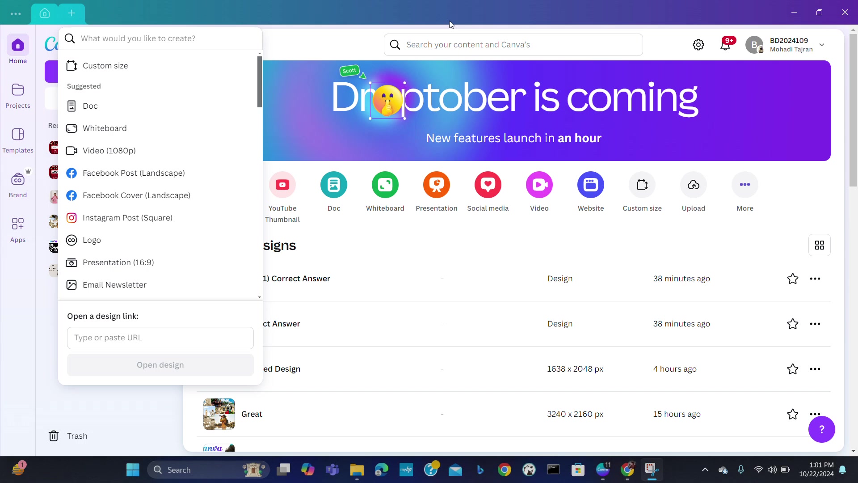Select Whiteboard in suggested list
This screenshot has width=858, height=483.
tap(160, 128)
